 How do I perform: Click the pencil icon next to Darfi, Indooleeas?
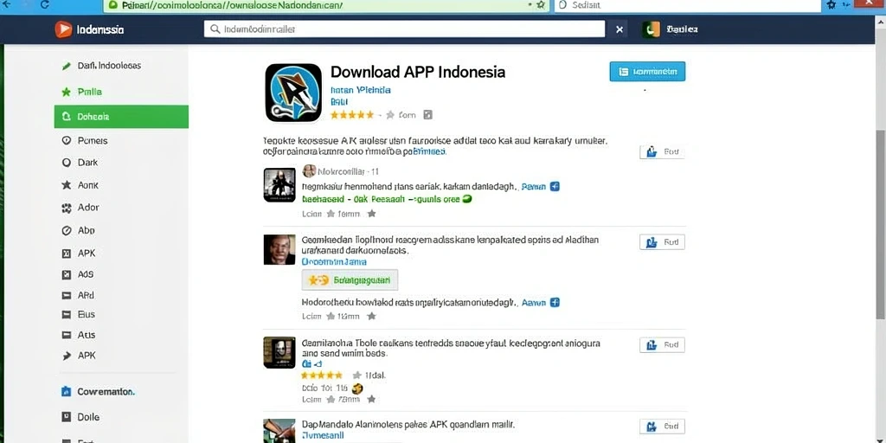point(66,66)
